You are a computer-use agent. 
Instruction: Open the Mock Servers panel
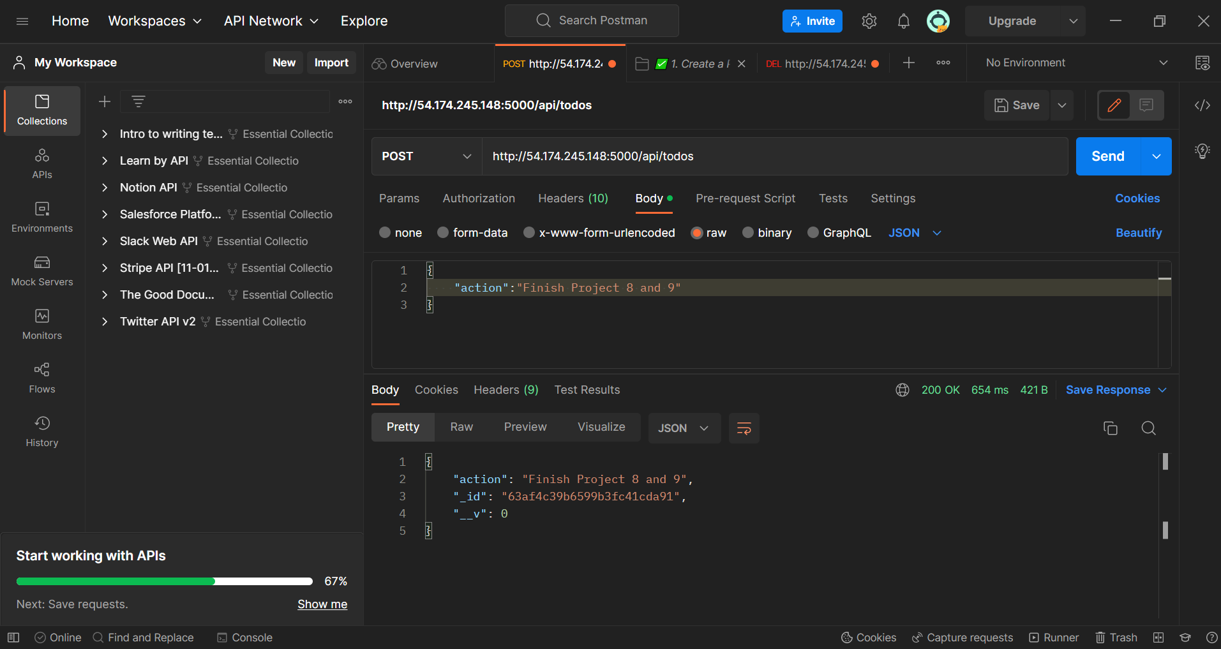[x=41, y=271]
